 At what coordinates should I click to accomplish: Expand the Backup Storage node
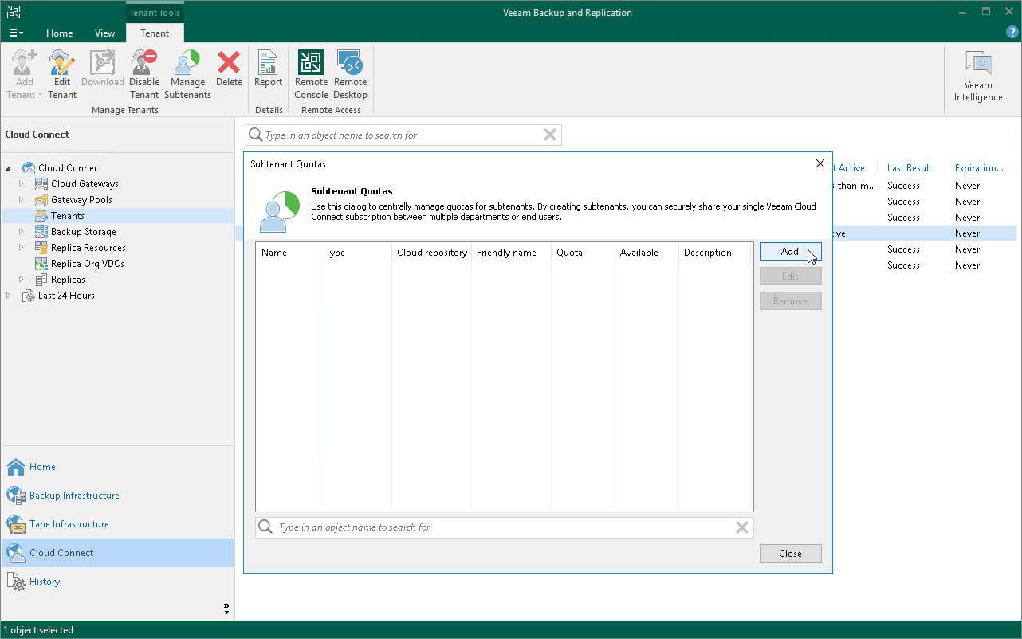pos(22,232)
